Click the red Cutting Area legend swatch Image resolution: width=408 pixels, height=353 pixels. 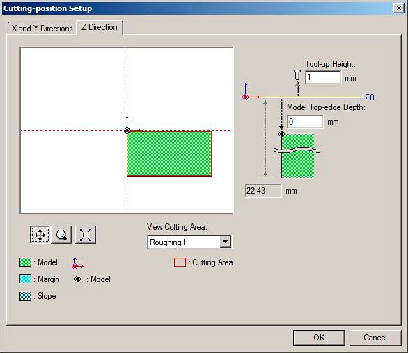tap(180, 262)
